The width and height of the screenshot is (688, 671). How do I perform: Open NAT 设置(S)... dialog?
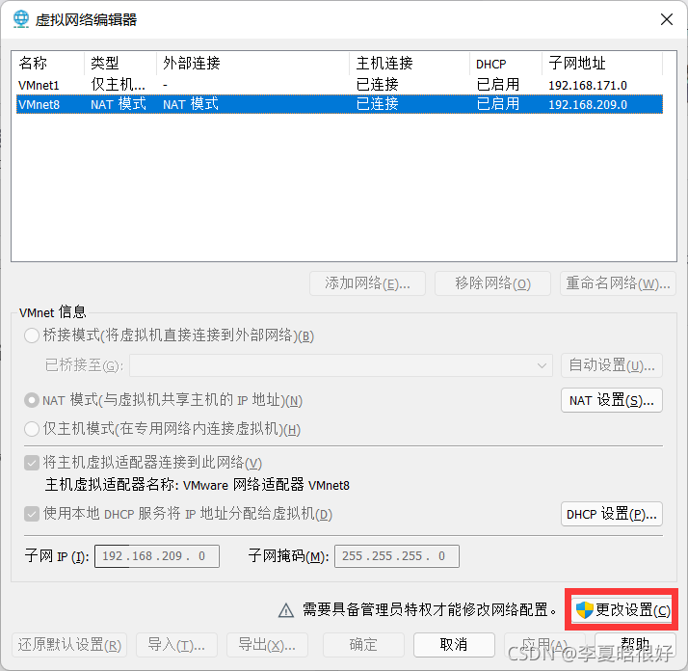pos(612,400)
